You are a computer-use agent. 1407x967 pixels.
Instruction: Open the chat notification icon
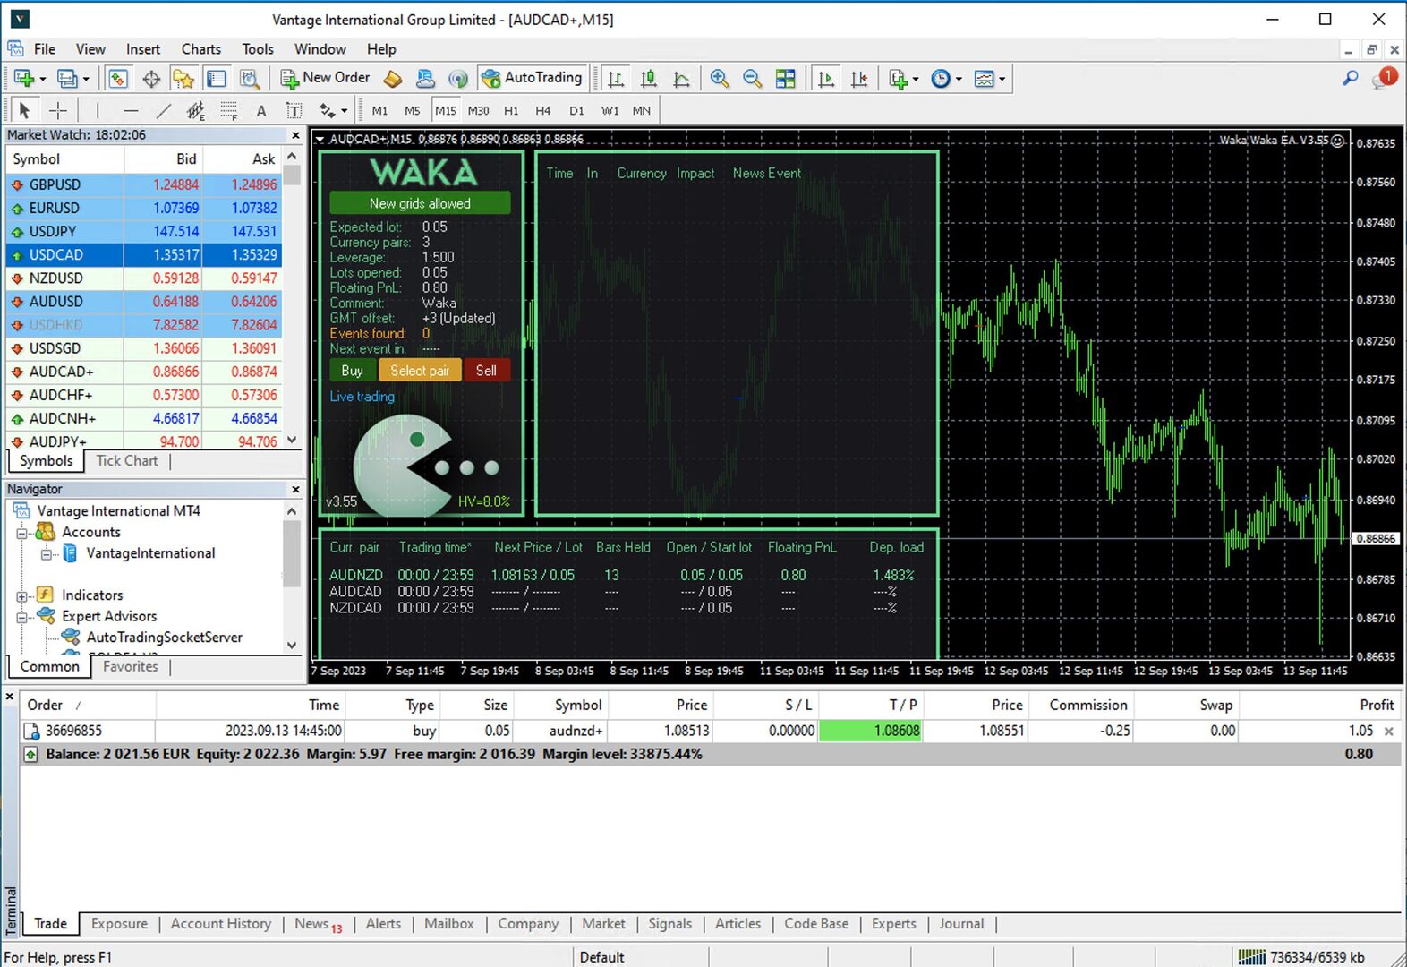coord(1384,79)
